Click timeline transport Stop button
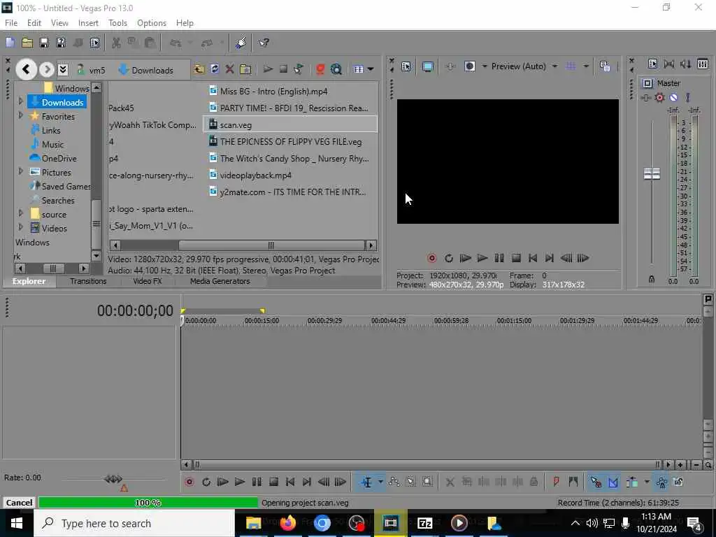This screenshot has height=537, width=716. point(273,482)
